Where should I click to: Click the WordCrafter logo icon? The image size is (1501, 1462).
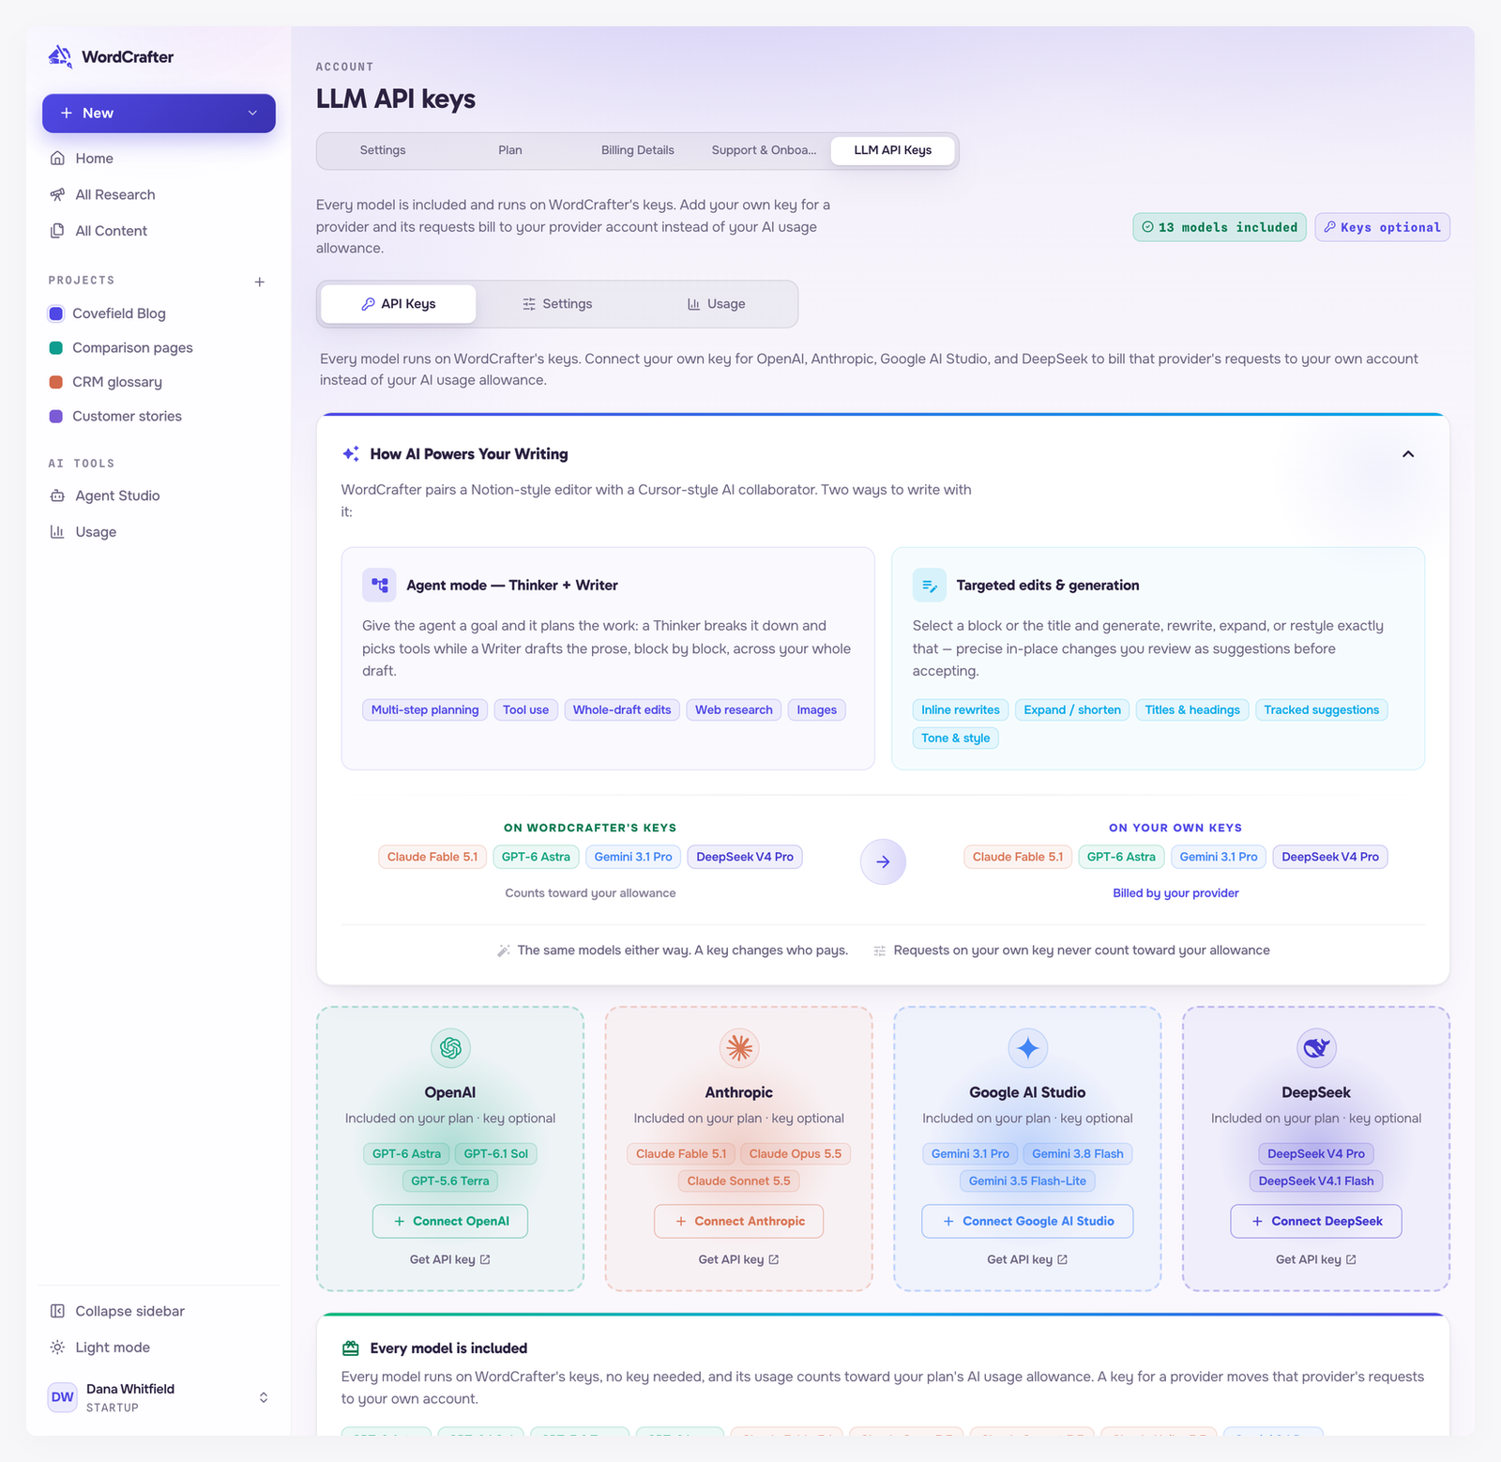pos(60,56)
